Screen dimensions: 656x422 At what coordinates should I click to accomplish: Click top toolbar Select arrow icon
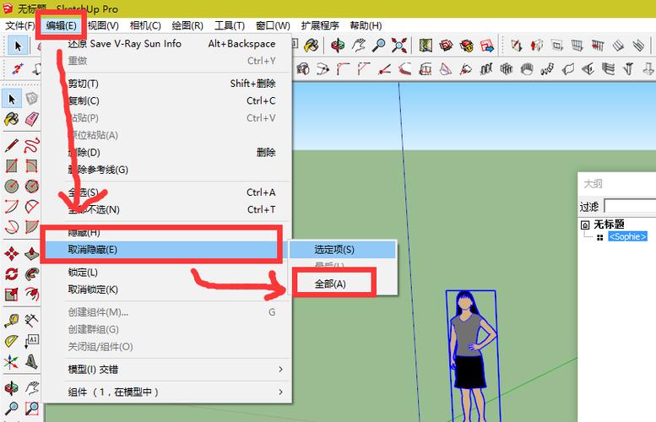click(x=18, y=46)
